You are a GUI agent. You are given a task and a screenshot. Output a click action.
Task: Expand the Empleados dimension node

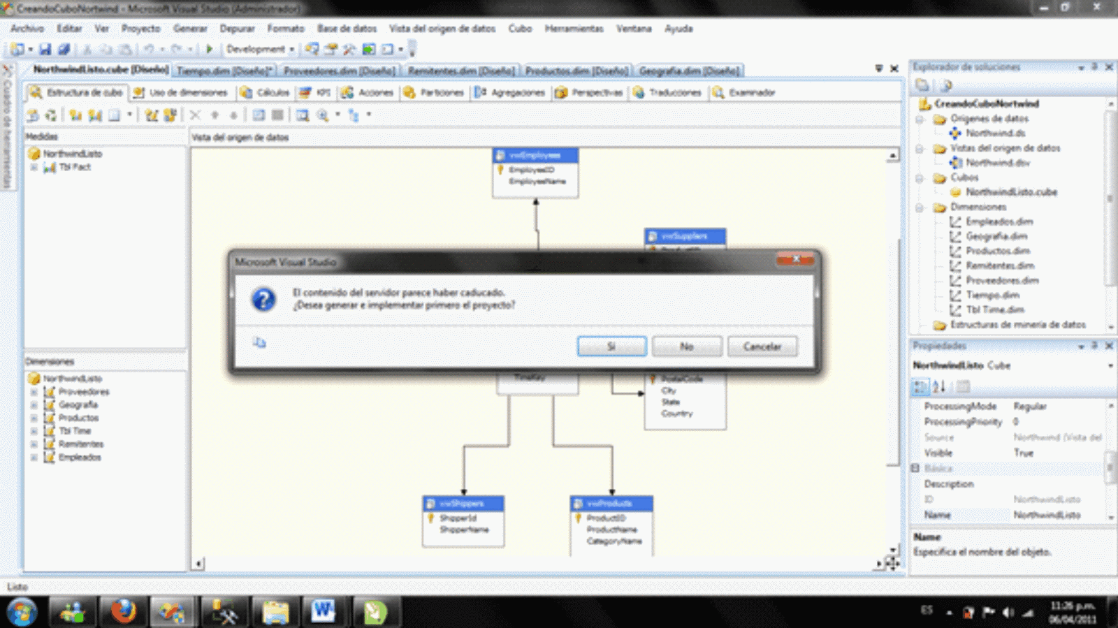click(33, 458)
